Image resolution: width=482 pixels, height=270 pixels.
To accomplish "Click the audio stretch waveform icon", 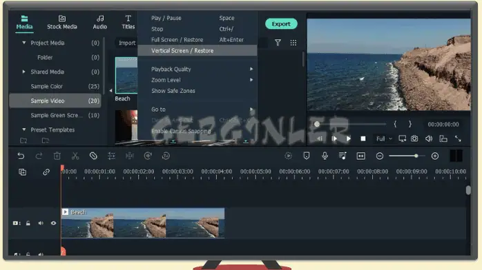I will point(130,156).
